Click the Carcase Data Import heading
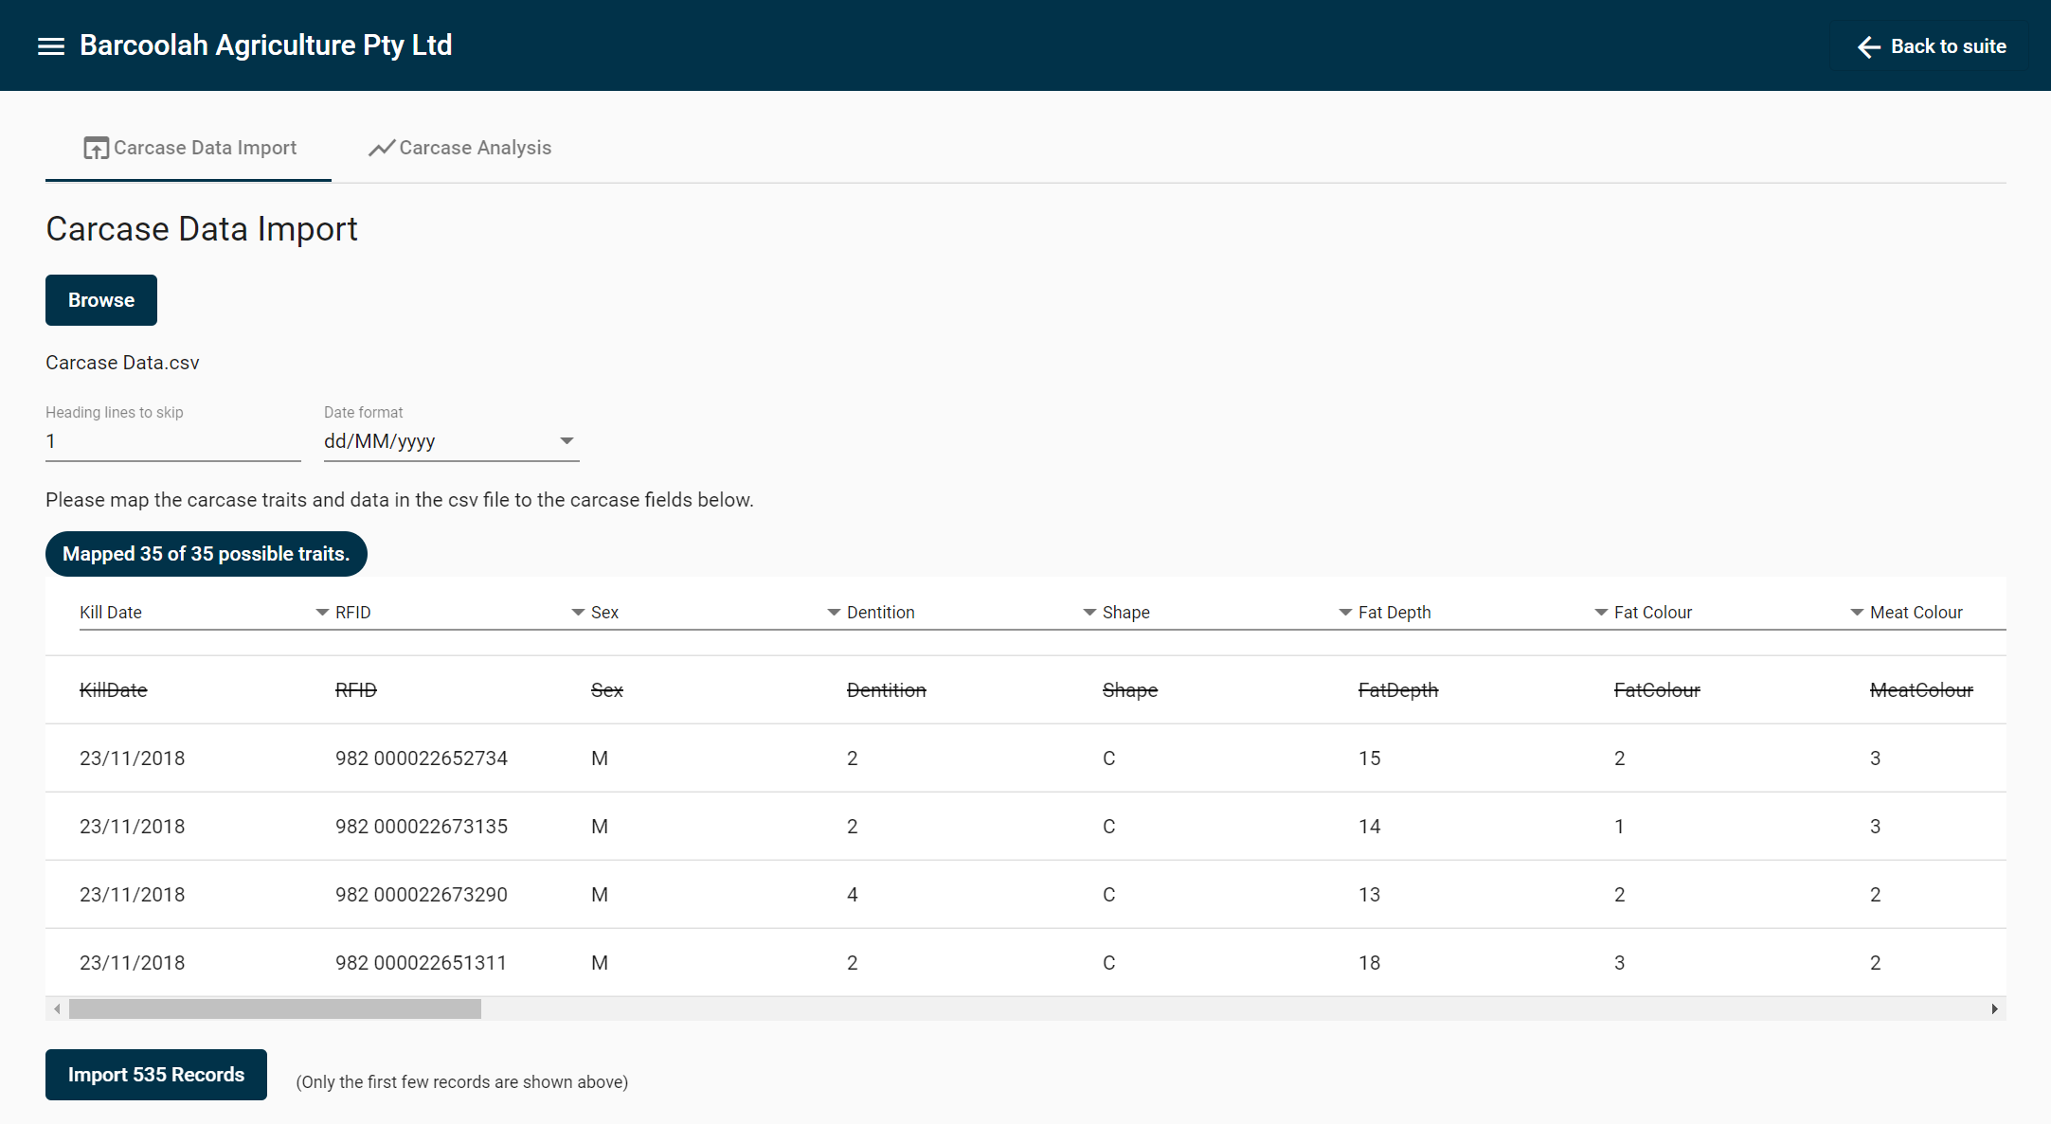This screenshot has height=1124, width=2051. pyautogui.click(x=202, y=229)
